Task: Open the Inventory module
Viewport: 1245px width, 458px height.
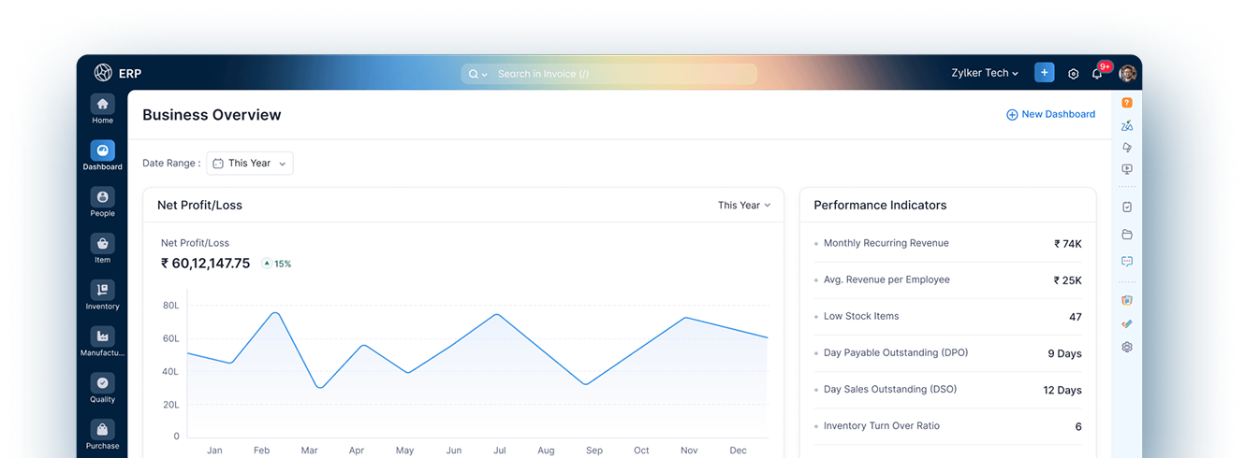Action: pos(102,295)
